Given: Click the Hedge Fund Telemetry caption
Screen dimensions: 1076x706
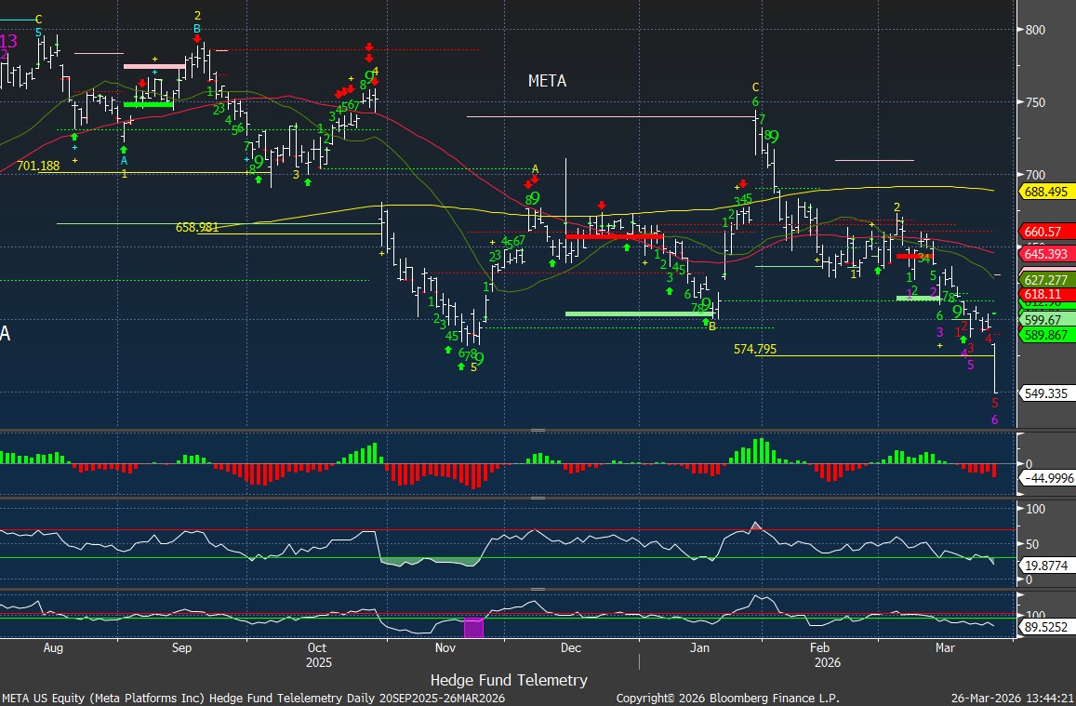Looking at the screenshot, I should coord(509,680).
